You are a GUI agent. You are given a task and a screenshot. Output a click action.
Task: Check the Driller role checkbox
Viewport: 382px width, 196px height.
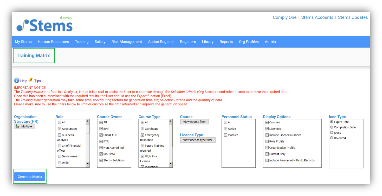click(x=60, y=163)
